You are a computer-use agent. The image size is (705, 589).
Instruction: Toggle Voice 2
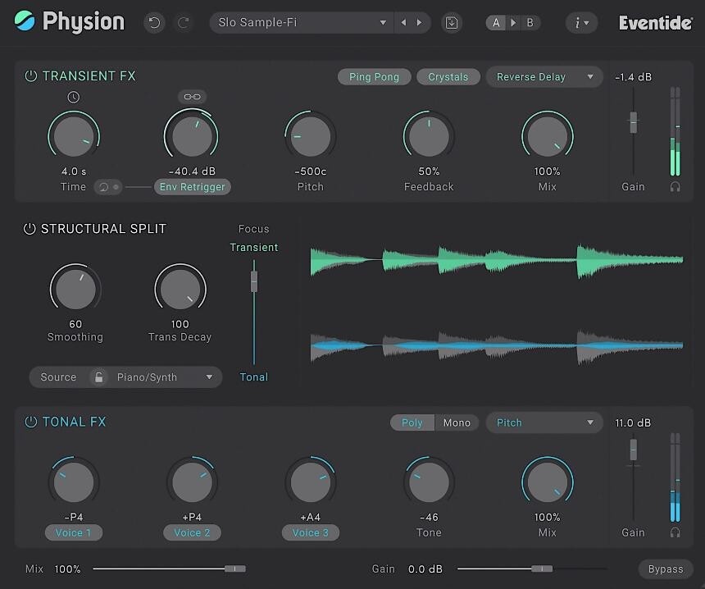[192, 532]
